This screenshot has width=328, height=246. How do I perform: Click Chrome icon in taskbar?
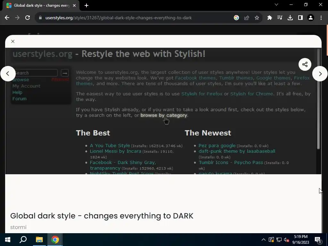[x=55, y=240]
